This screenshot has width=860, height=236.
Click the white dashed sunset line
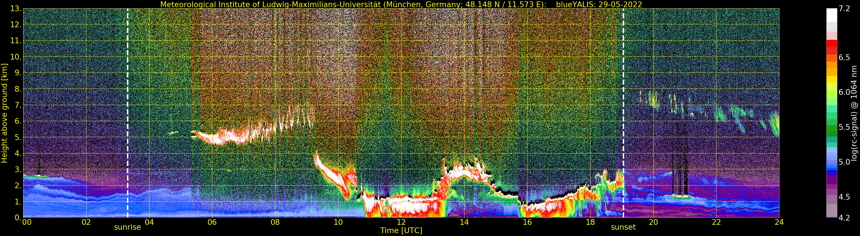pyautogui.click(x=623, y=113)
